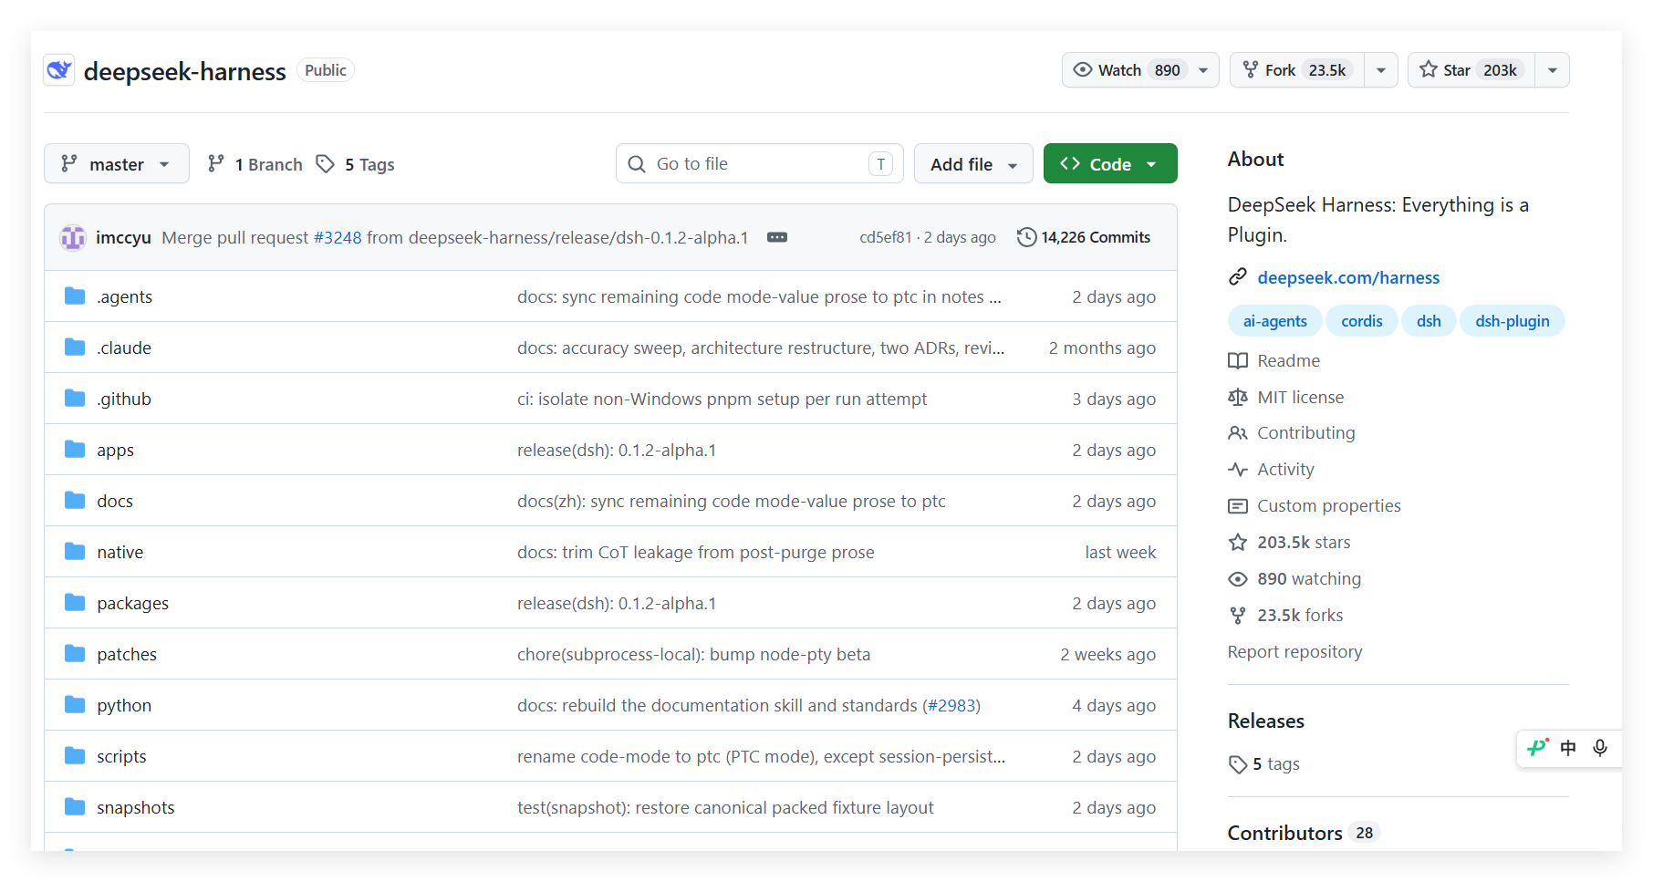Click the tag icon beside 5 Tags
Viewport: 1653px width, 882px height.
326,164
